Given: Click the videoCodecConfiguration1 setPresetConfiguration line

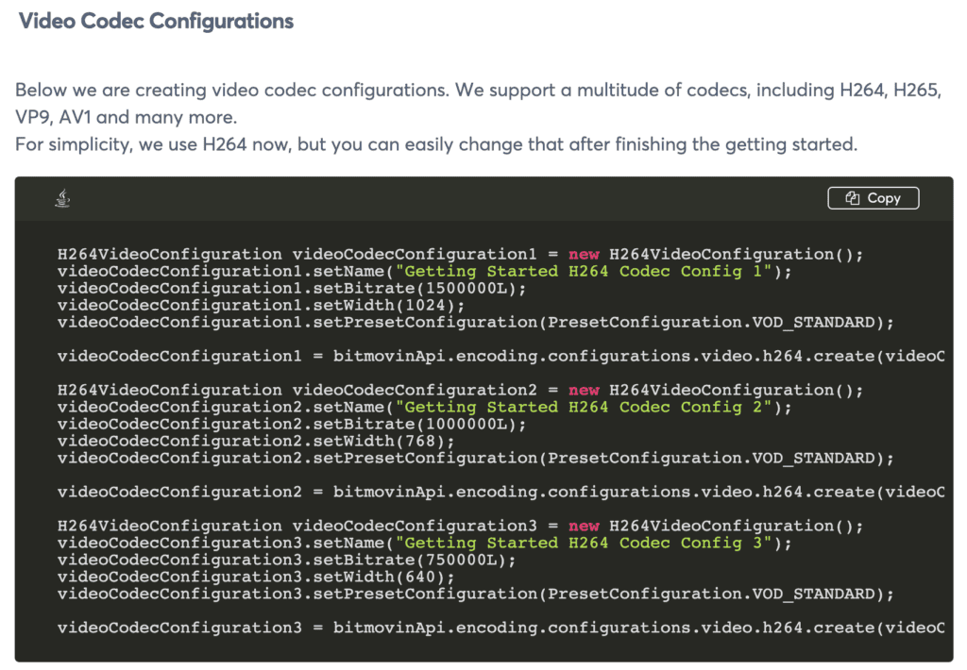Looking at the screenshot, I should [x=476, y=323].
